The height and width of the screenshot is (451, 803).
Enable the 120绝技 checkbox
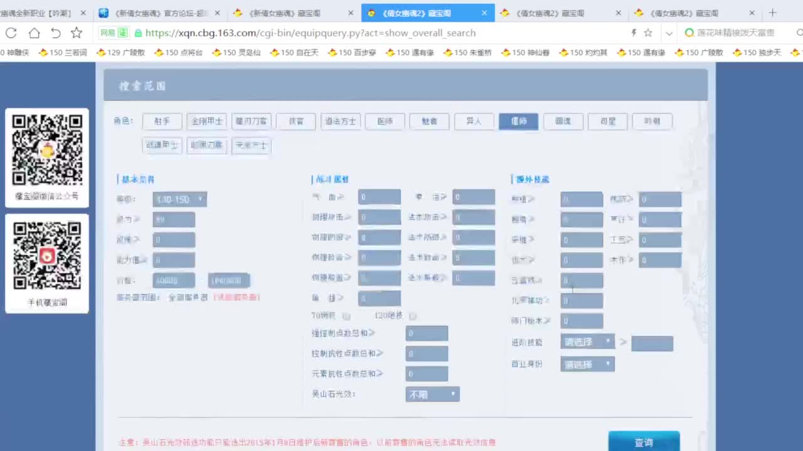click(413, 316)
